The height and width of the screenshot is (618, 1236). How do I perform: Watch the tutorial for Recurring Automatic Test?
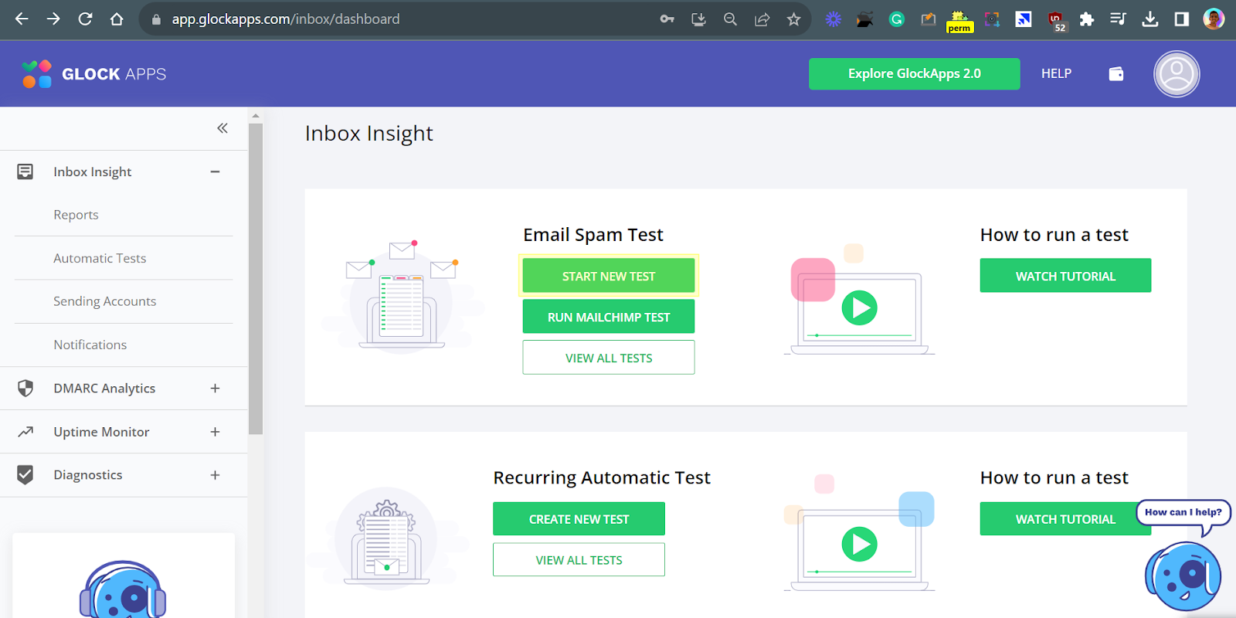click(x=1065, y=519)
